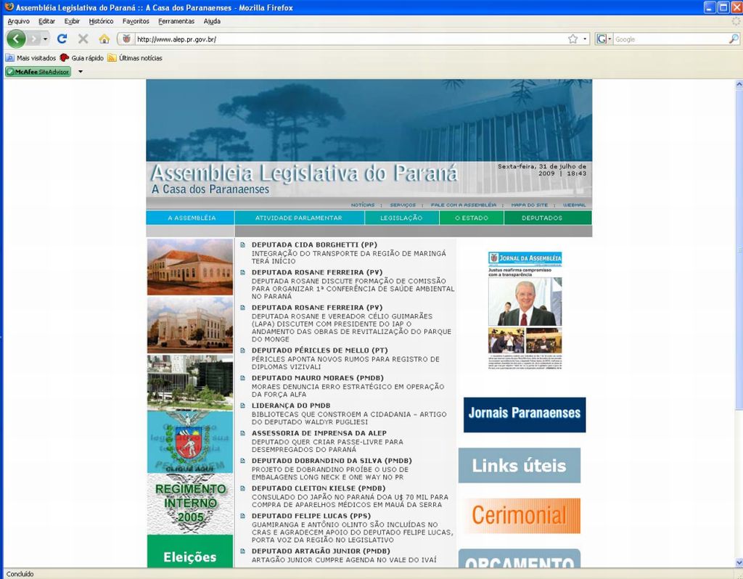The height and width of the screenshot is (579, 743).
Task: Reload the page with the refresh icon
Action: pyautogui.click(x=62, y=38)
